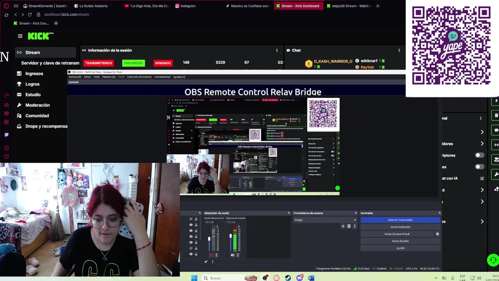
Task: Toggle the 'riptores' switch in chat settings
Action: tap(480, 155)
